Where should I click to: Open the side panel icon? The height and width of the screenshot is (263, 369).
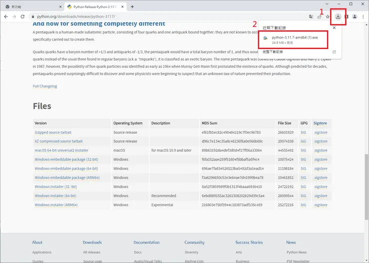pyautogui.click(x=347, y=16)
